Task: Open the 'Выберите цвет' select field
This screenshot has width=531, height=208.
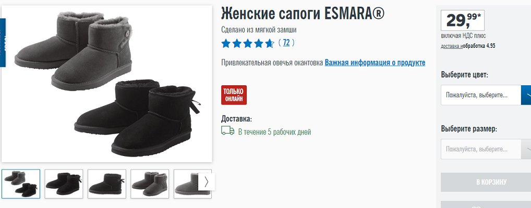Action: pyautogui.click(x=486, y=95)
